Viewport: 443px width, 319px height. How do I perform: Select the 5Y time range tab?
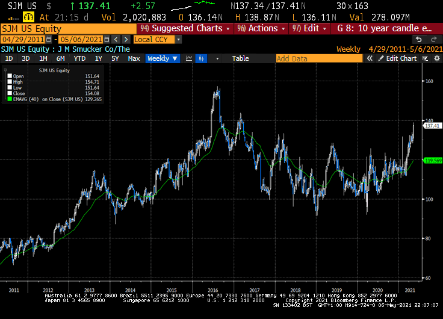114,58
